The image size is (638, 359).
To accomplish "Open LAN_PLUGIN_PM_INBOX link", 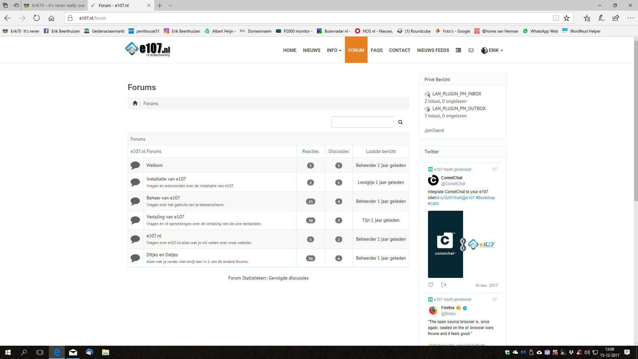I will point(457,94).
